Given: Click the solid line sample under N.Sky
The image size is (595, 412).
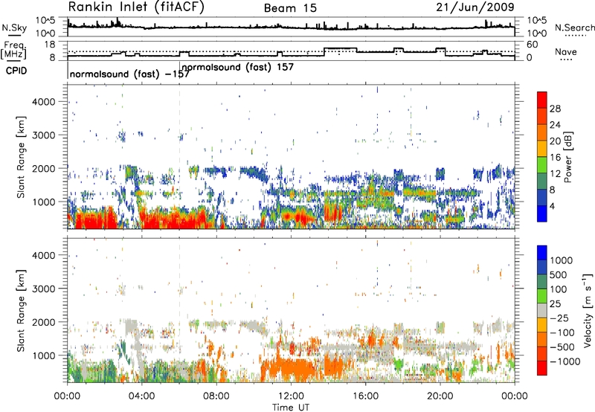Looking at the screenshot, I should (14, 36).
